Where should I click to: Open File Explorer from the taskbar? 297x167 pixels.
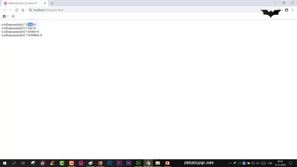click(x=158, y=163)
